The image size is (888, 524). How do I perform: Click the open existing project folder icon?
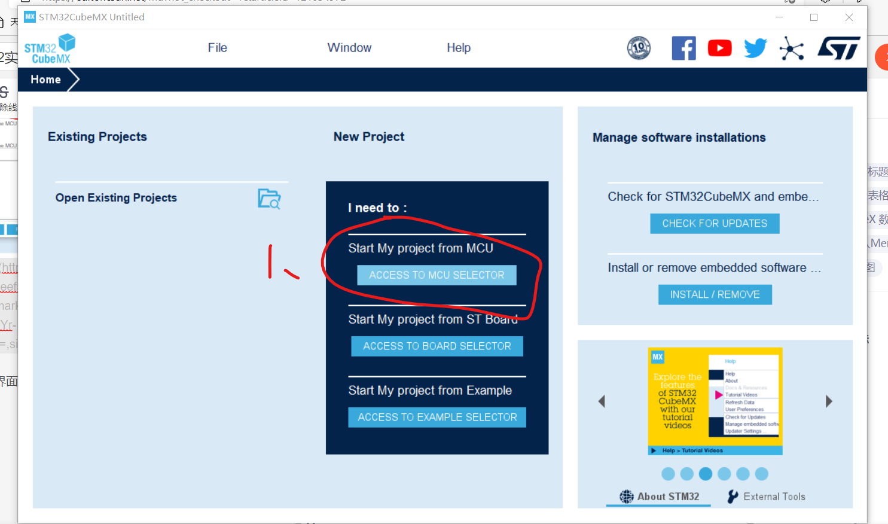pyautogui.click(x=269, y=199)
